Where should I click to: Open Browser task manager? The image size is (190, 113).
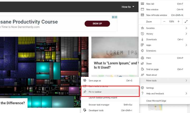click(x=110, y=105)
